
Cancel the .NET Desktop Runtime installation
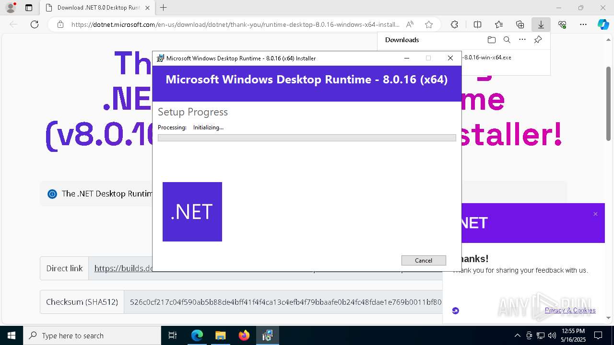pyautogui.click(x=424, y=260)
